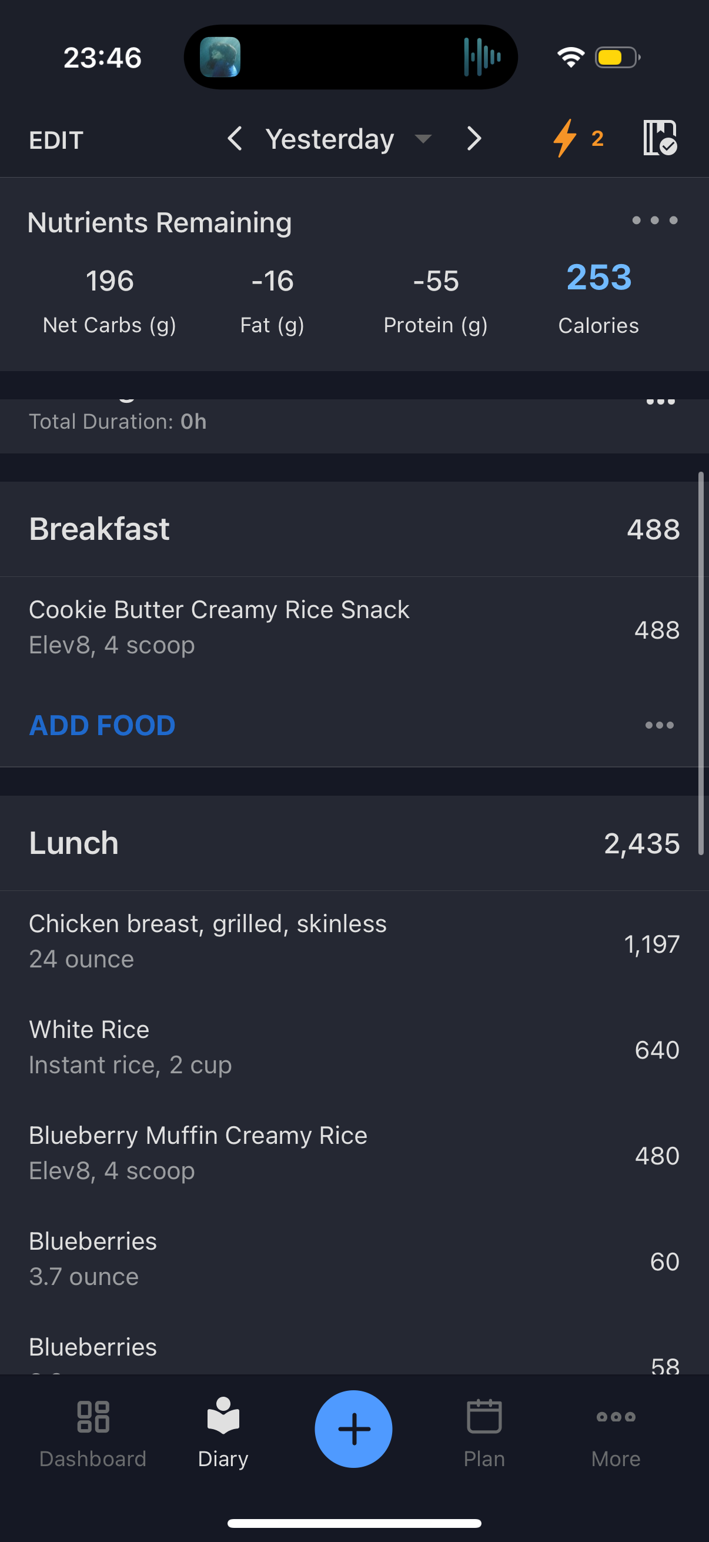Expand the Yesterday date dropdown arrow
This screenshot has height=1542, width=709.
coord(423,139)
